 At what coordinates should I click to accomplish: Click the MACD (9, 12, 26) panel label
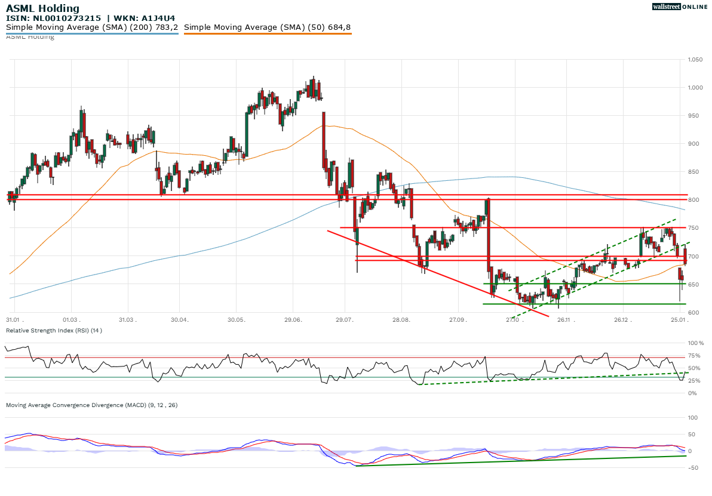click(x=92, y=405)
